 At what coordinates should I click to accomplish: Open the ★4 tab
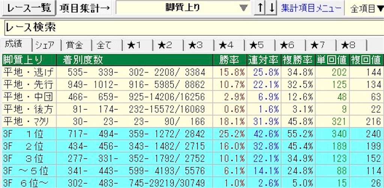click(x=229, y=45)
